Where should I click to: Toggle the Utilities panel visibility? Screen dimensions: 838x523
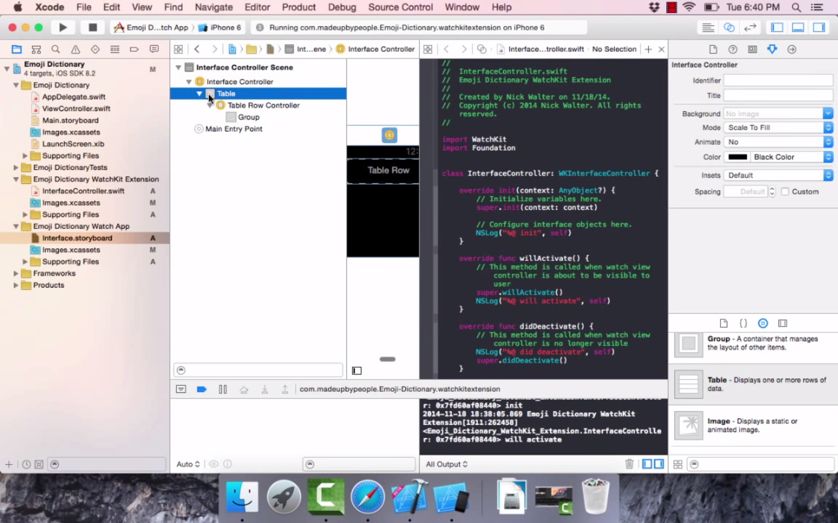819,27
